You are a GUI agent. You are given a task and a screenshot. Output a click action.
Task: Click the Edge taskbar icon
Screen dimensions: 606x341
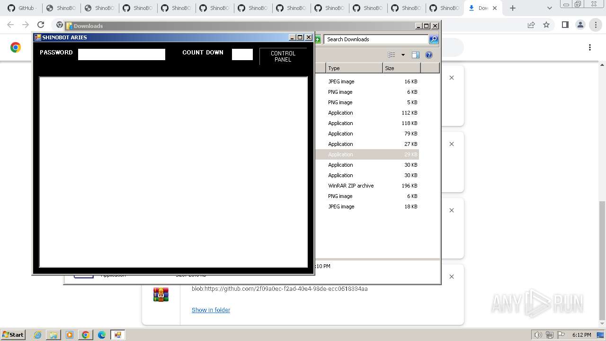point(102,335)
